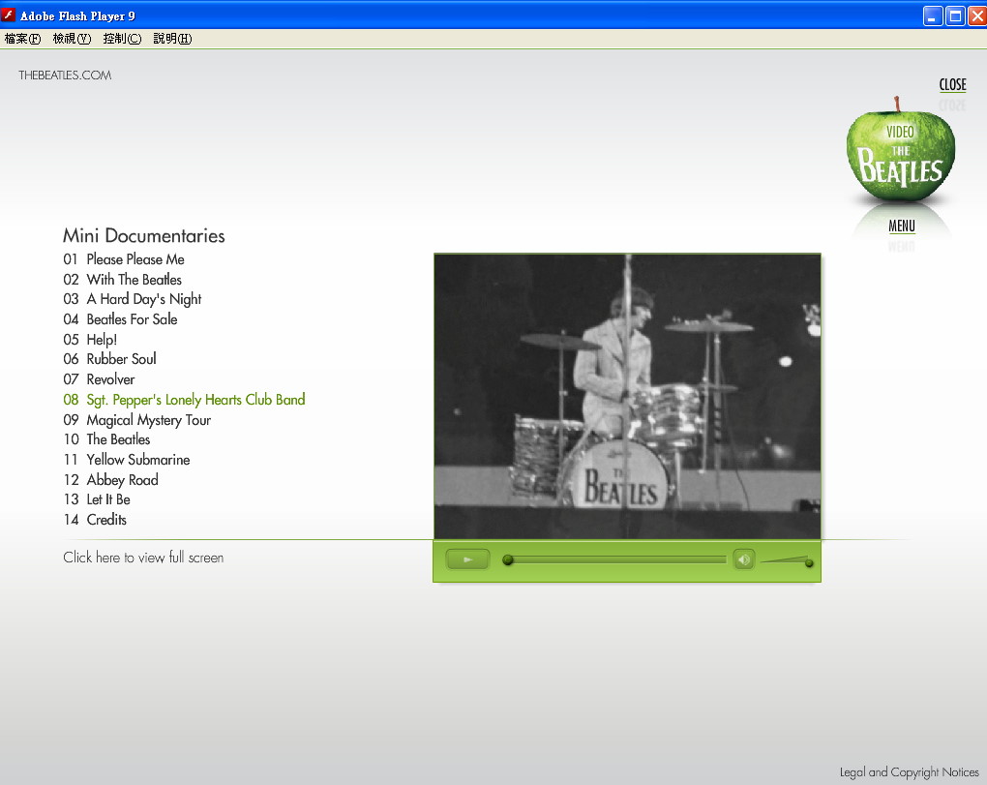Screen dimensions: 987x785
Task: Click the MENU link below apple
Action: click(x=902, y=226)
